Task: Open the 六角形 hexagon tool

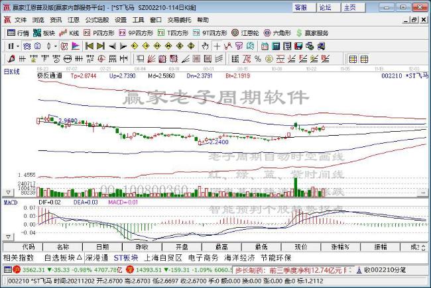Action: click(x=277, y=33)
